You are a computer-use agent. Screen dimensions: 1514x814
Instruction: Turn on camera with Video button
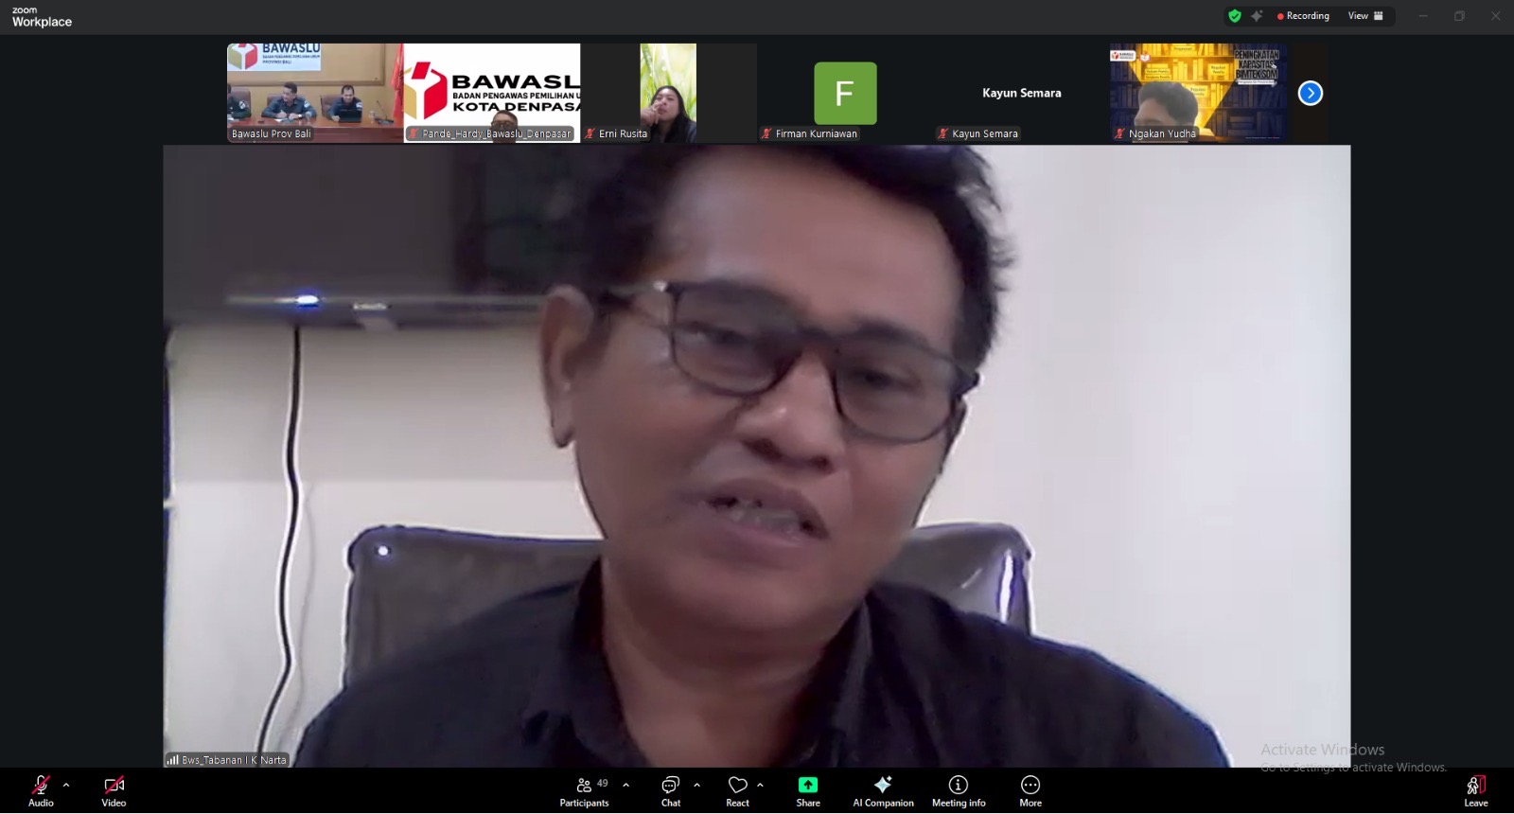114,790
